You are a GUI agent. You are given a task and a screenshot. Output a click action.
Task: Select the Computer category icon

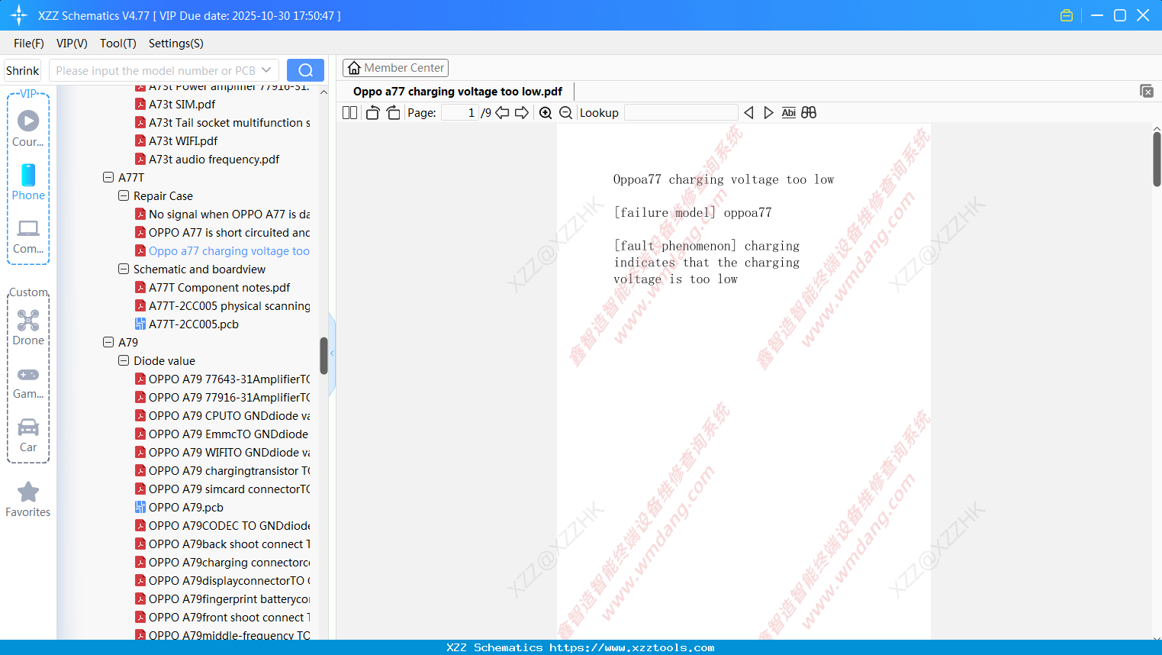28,236
